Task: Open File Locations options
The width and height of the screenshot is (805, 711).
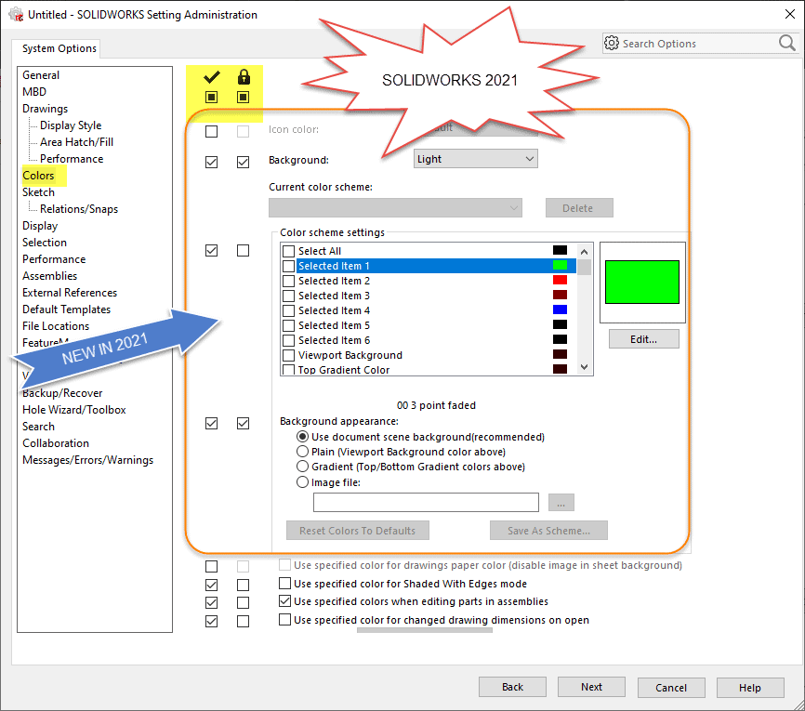Action: 56,326
